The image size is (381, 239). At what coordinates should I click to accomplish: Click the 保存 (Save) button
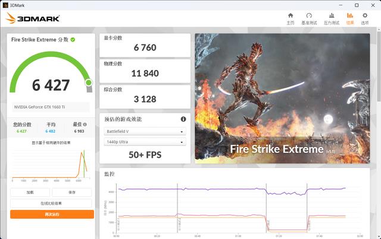(72, 192)
